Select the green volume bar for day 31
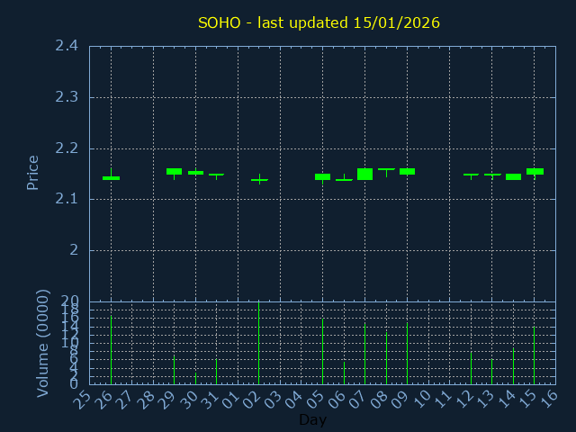576x432 pixels. (216, 372)
